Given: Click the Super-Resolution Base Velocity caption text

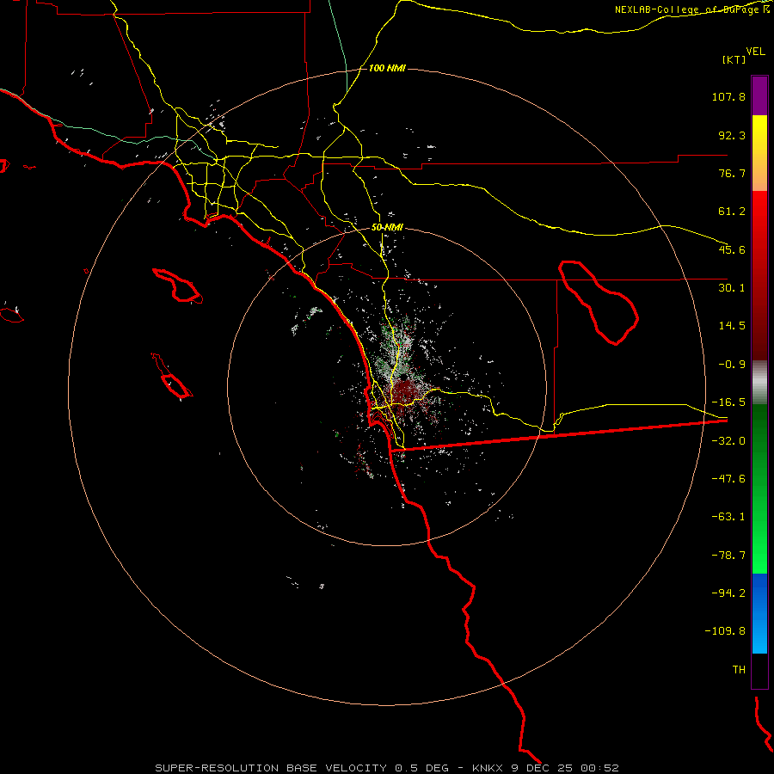Looking at the screenshot, I should point(302,768).
